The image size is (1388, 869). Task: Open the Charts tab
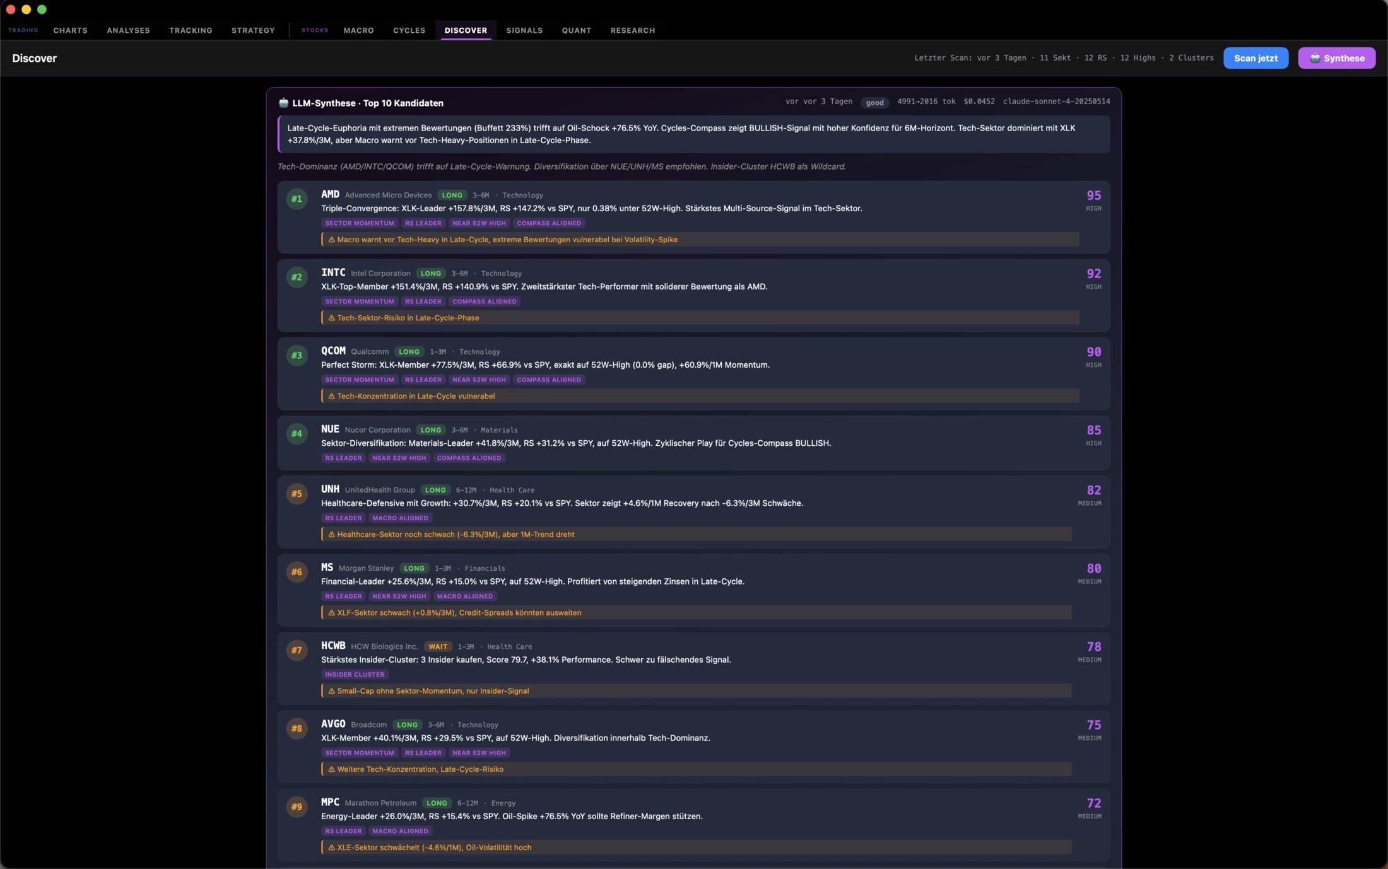tap(70, 30)
